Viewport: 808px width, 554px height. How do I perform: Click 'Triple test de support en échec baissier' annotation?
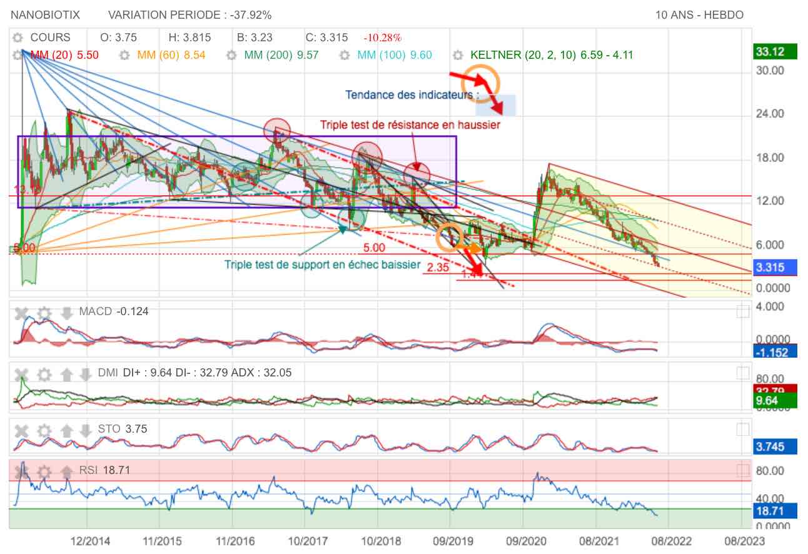pyautogui.click(x=323, y=264)
